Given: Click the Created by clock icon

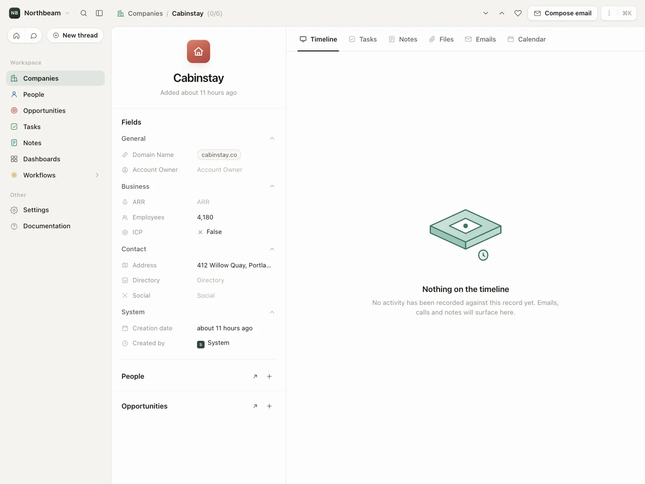Looking at the screenshot, I should [x=125, y=343].
